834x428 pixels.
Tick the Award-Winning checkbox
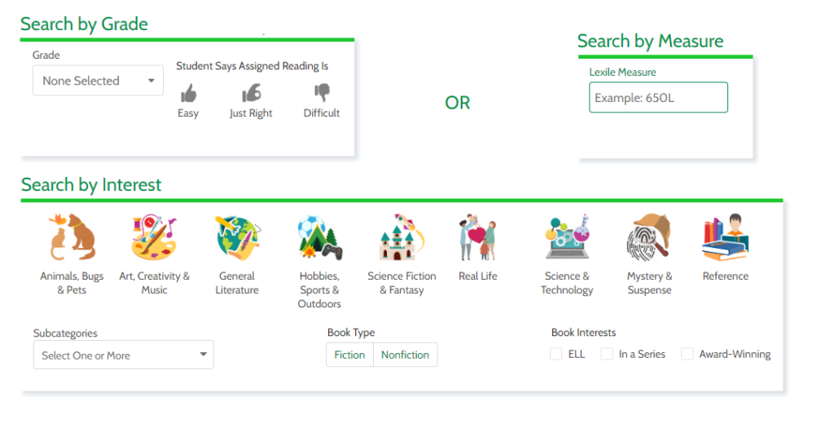[x=687, y=354]
